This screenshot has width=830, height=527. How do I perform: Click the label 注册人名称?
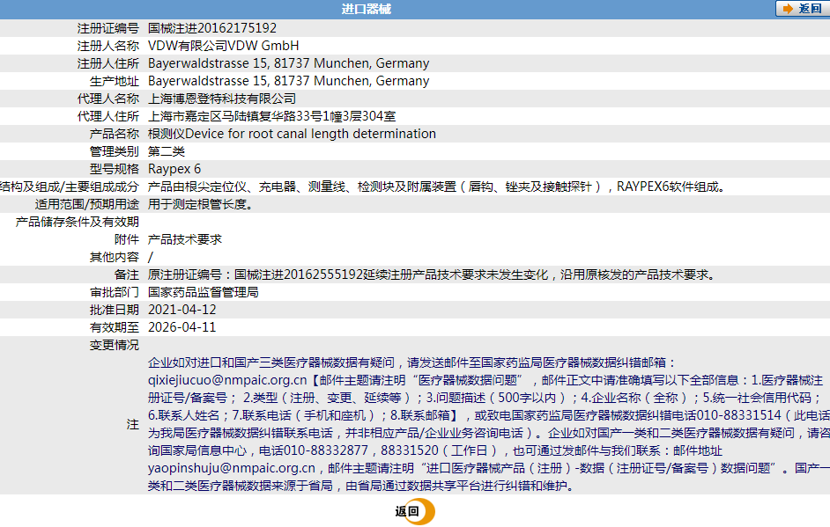108,46
